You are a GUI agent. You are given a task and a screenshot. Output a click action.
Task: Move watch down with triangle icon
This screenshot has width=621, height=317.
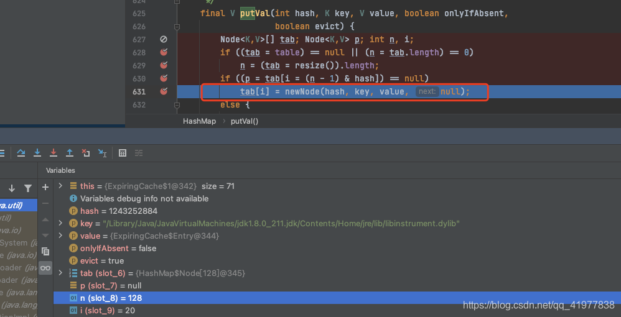45,235
